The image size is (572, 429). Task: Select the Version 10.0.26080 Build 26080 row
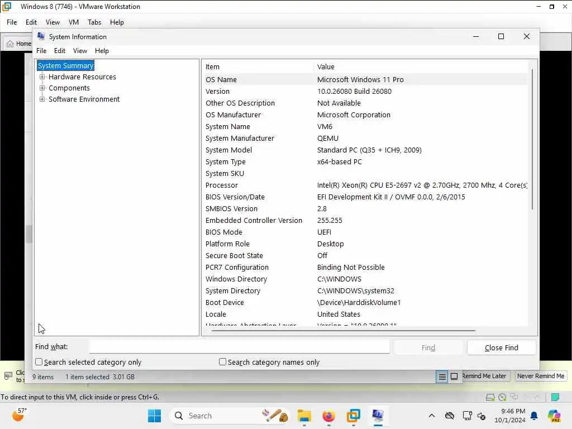point(365,91)
